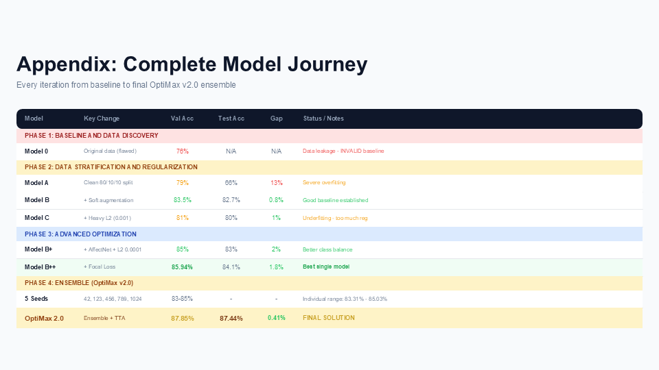This screenshot has height=370, width=659.
Task: Click 'Good baseline established' status text
Action: (336, 201)
